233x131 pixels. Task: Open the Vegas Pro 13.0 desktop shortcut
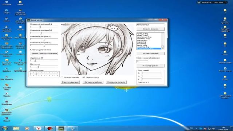pos(20,12)
